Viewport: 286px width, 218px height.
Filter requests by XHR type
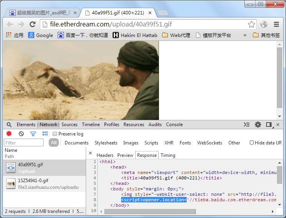(x=169, y=143)
